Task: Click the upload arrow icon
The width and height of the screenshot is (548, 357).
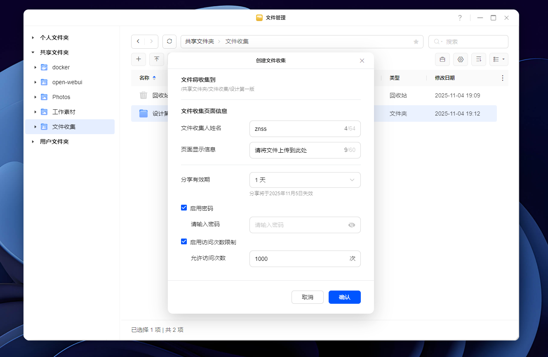Action: [x=157, y=59]
